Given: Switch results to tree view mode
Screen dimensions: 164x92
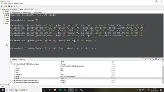Looking at the screenshot, I should click(x=156, y=59).
